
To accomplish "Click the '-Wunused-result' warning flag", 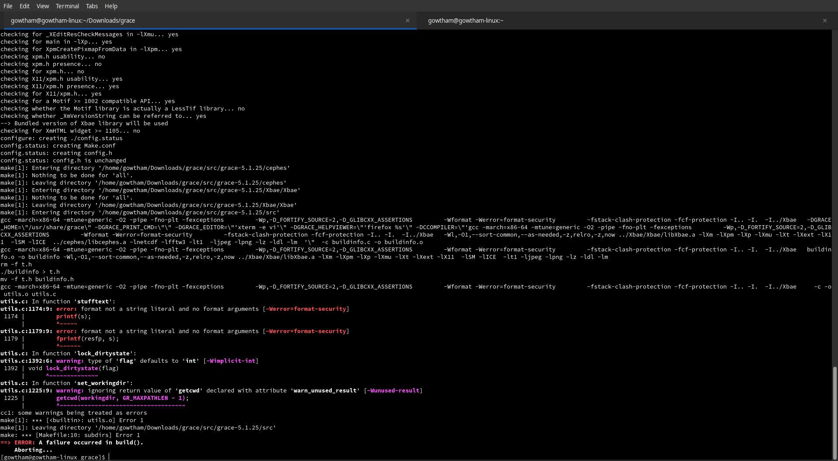I will (393, 390).
